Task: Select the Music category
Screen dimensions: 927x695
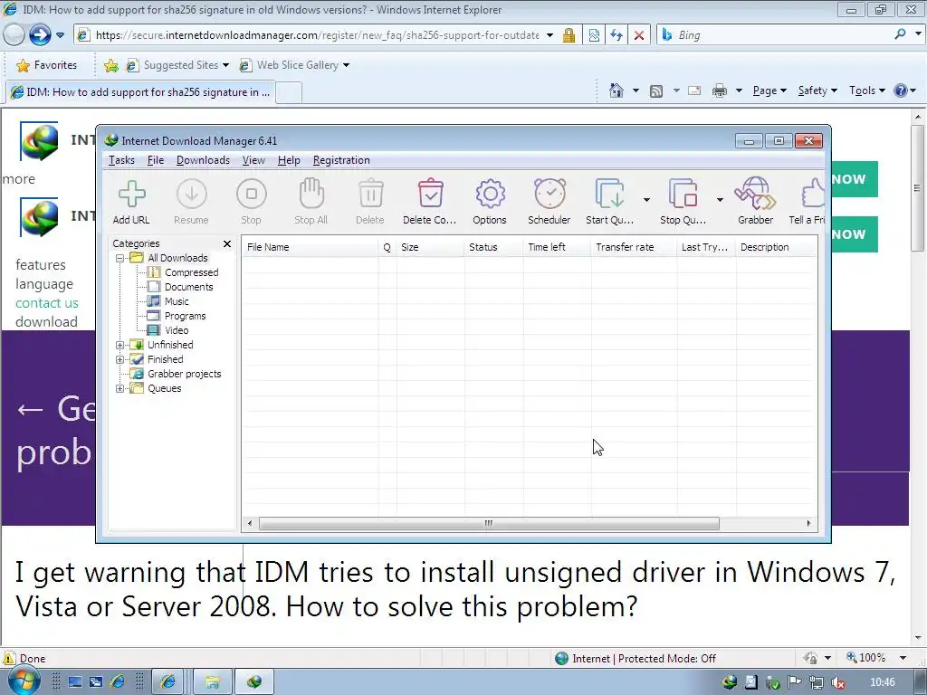Action: [177, 301]
